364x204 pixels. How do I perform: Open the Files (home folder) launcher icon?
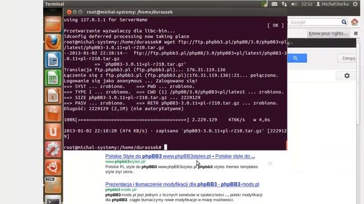tap(53, 24)
